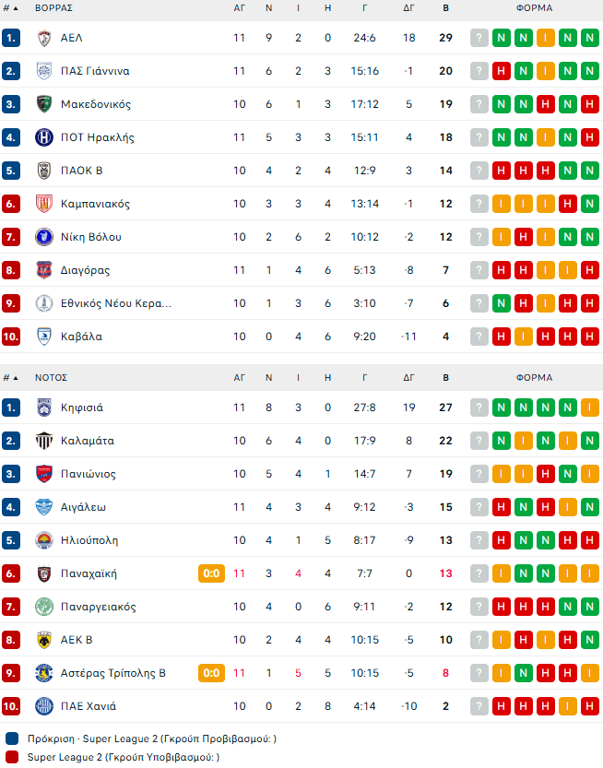
Task: Click the Παναργειακός team crest
Action: click(x=43, y=607)
